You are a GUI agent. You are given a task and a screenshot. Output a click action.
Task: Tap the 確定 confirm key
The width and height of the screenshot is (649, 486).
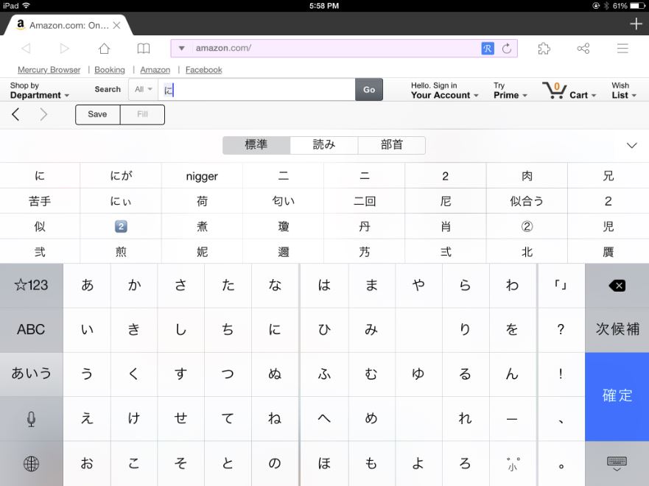(617, 396)
